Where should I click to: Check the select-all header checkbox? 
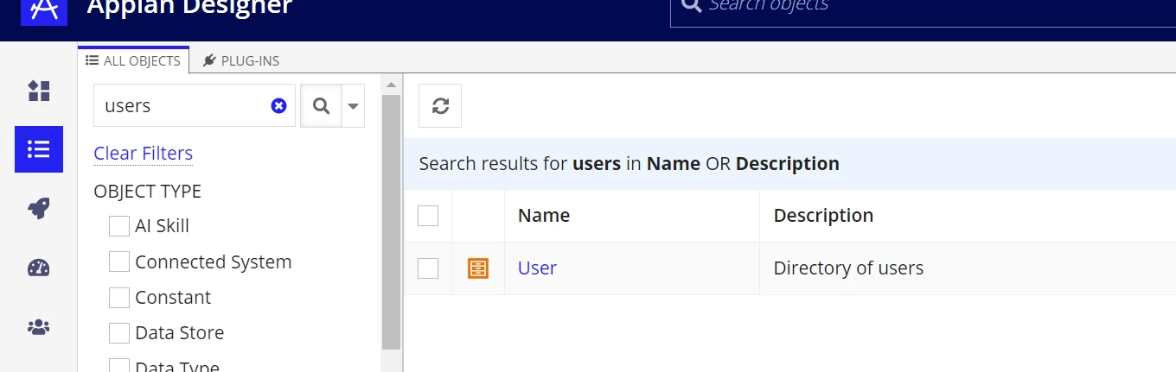428,216
